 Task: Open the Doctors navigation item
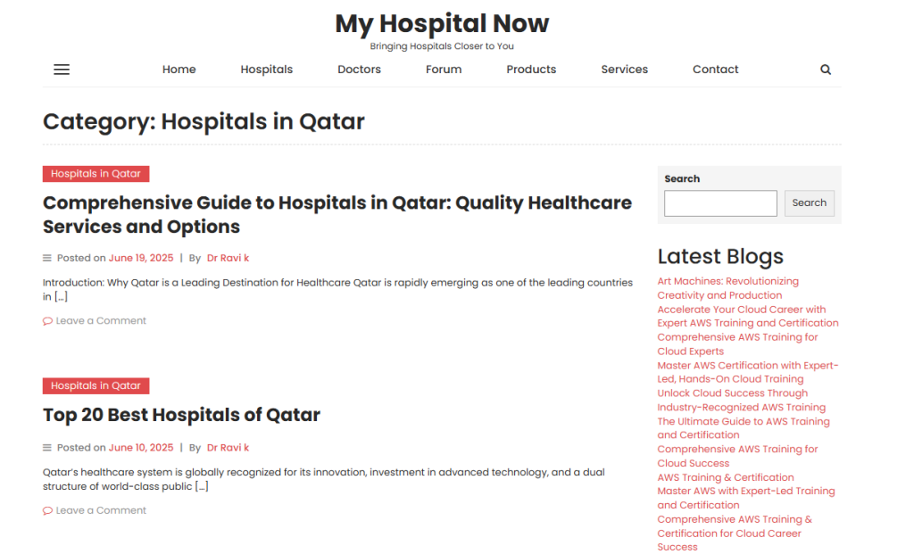359,70
